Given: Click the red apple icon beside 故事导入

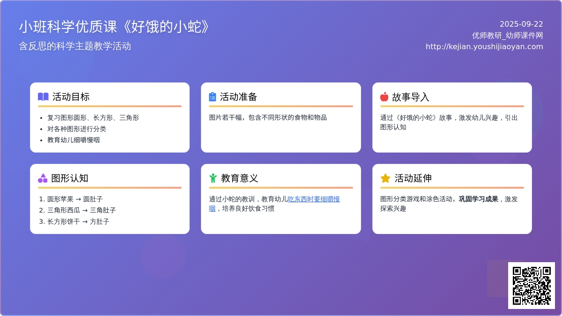Looking at the screenshot, I should [384, 97].
